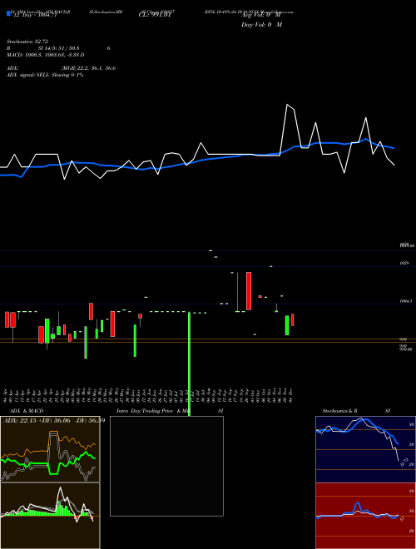Click the 'Day Vol: 0 M' label
This screenshot has height=549, width=416.
coord(261,24)
